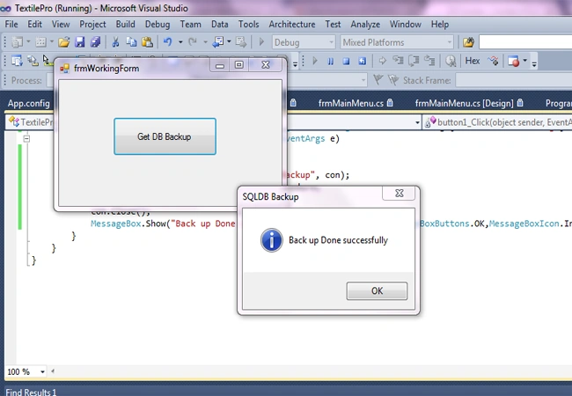Screen dimensions: 572x396
Task: Collapse the code region outline box
Action: (26, 138)
